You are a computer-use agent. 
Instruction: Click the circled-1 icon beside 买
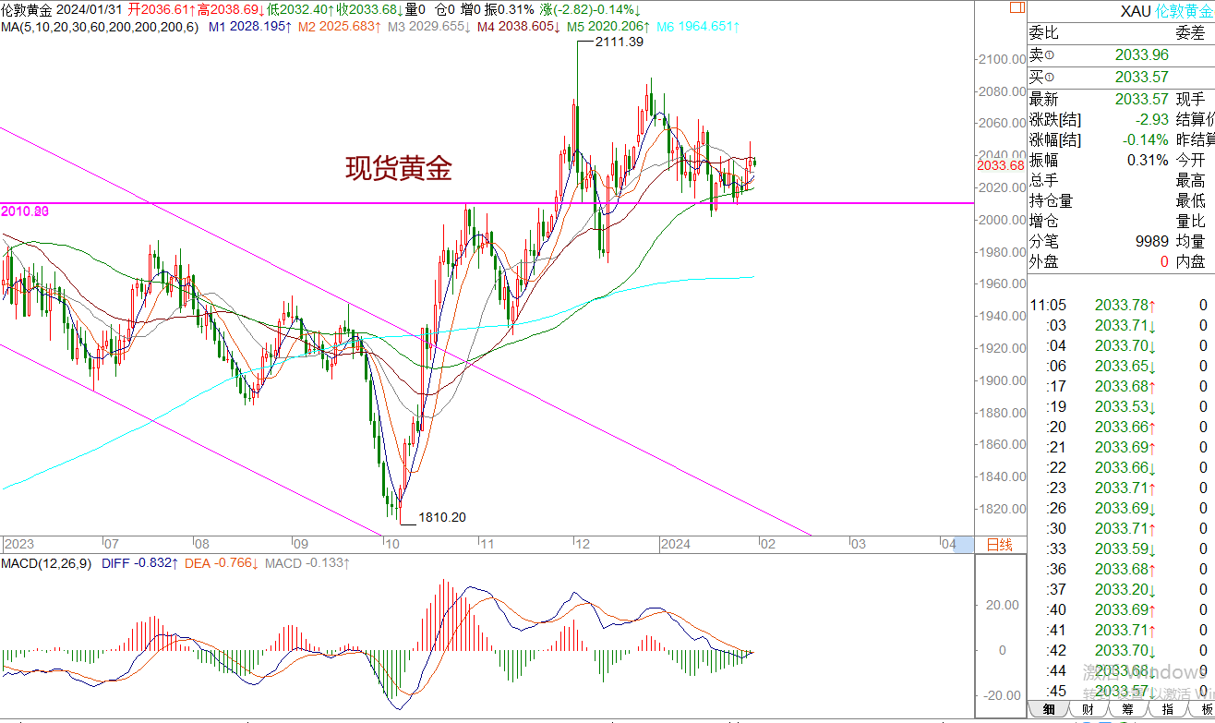(1050, 78)
